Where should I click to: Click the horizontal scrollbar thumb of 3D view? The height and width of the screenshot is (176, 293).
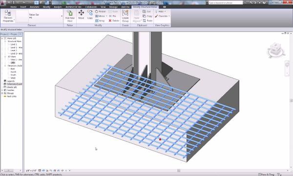[179, 171]
